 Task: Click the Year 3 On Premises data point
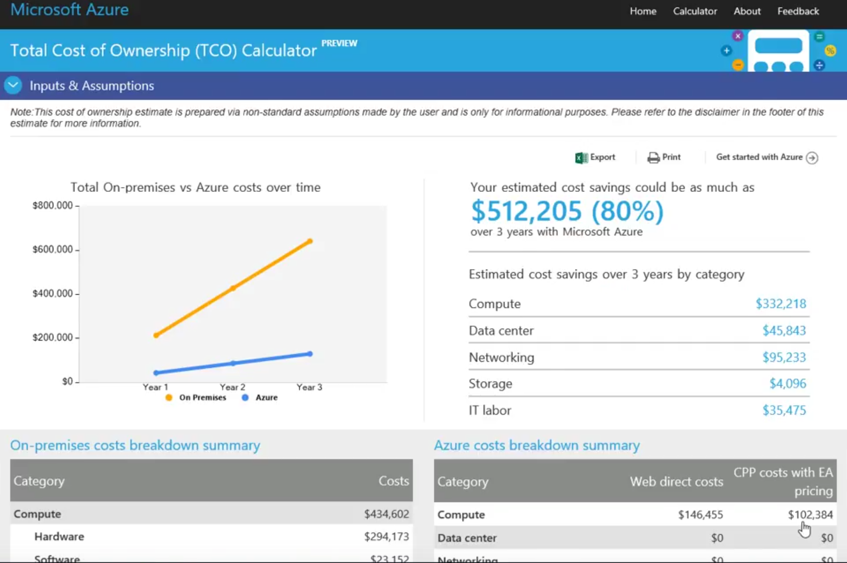310,241
